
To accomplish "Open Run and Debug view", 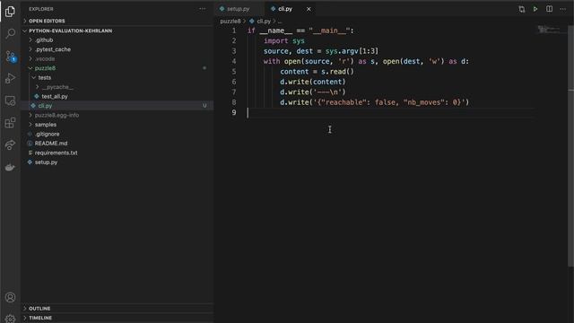I will tap(10, 78).
